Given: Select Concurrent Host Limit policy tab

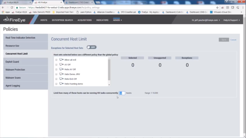Looking at the screenshot, I should tap(26, 54).
